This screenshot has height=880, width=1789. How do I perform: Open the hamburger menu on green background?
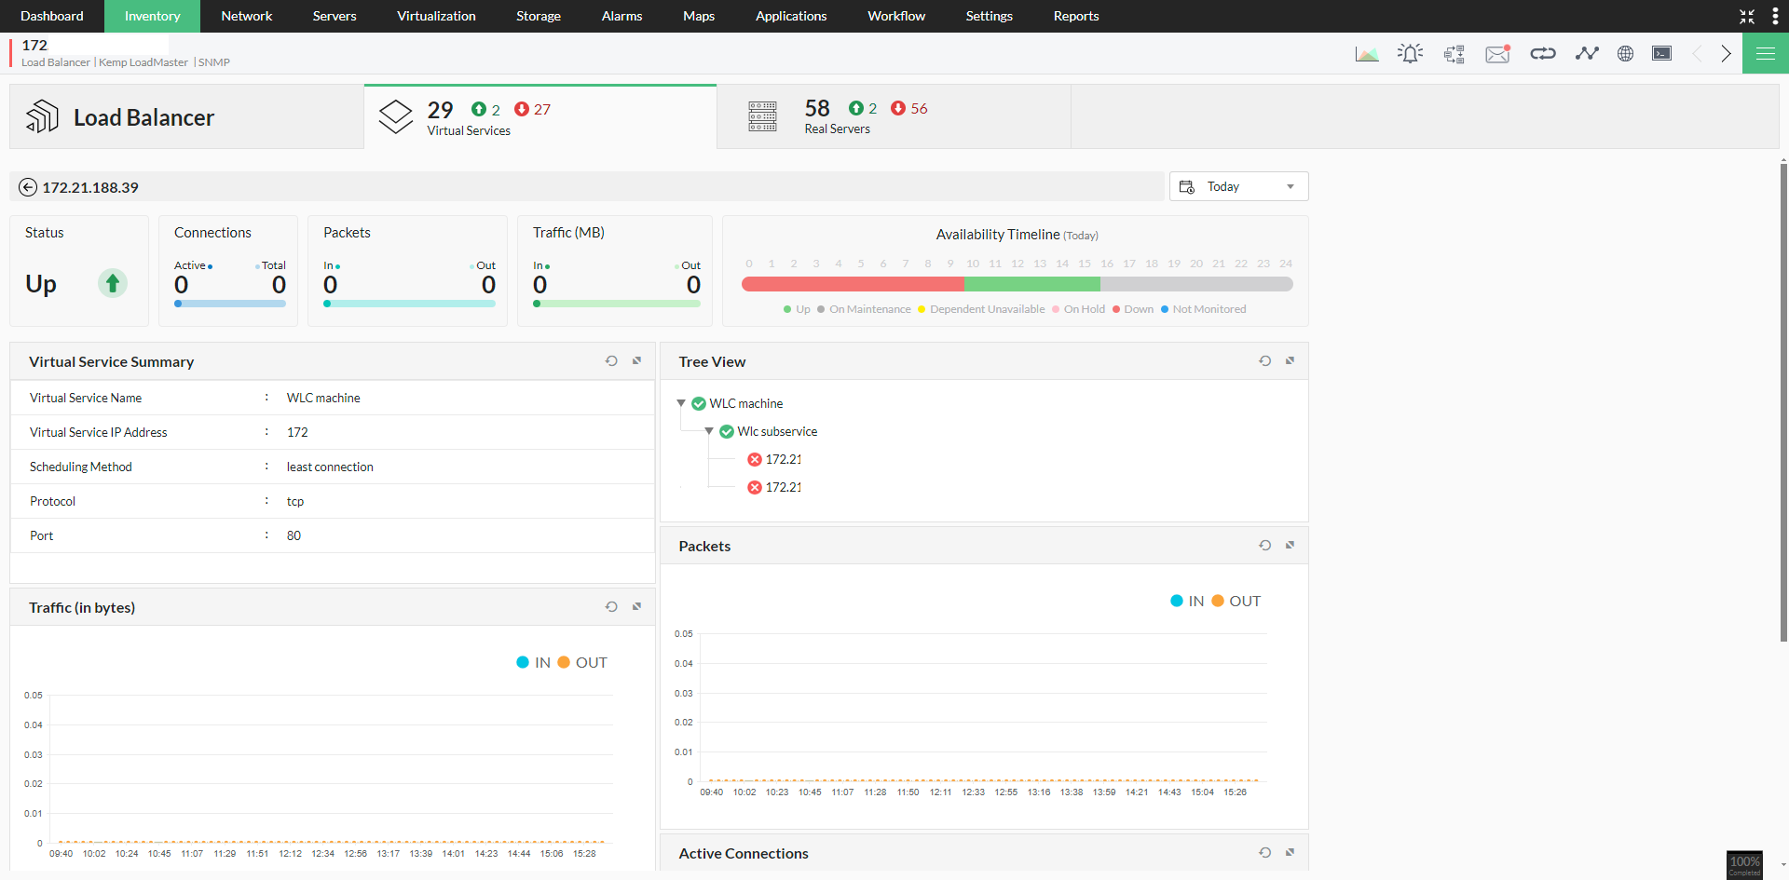click(x=1767, y=53)
